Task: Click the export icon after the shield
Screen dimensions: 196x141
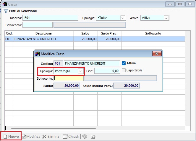Action: [93, 137]
